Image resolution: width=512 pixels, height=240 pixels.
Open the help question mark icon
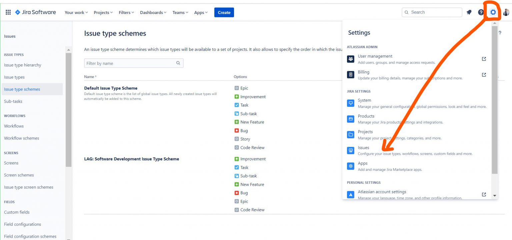pos(481,12)
